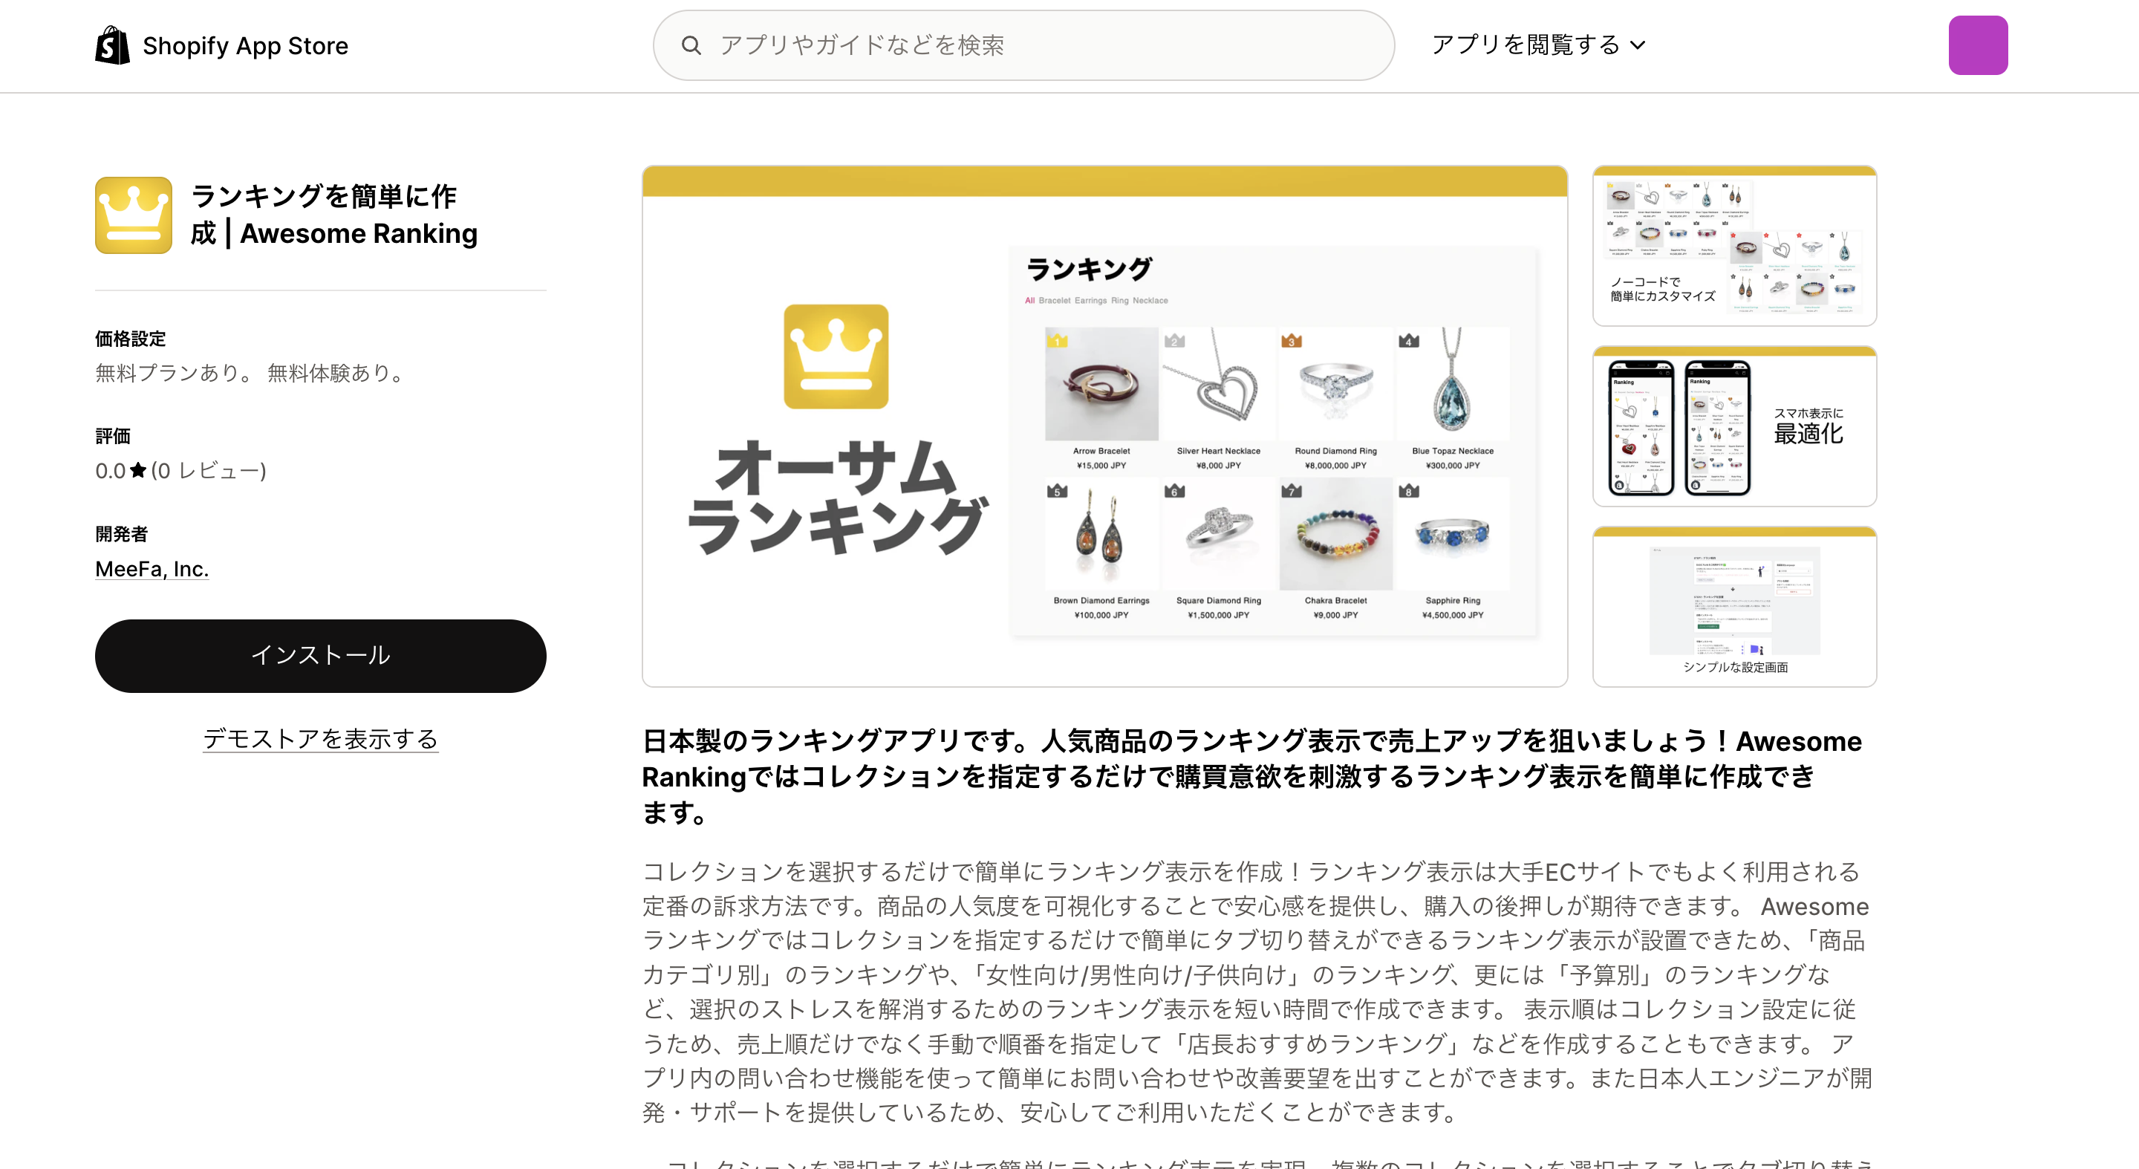Click the 開発者 heading
Image resolution: width=2139 pixels, height=1169 pixels.
[x=121, y=534]
